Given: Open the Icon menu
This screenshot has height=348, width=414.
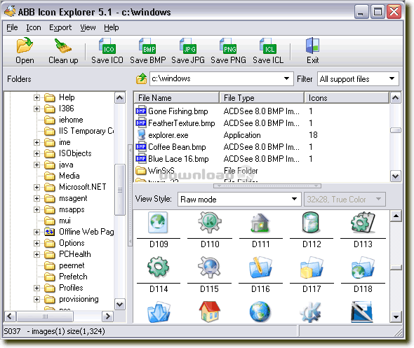Looking at the screenshot, I should (34, 27).
